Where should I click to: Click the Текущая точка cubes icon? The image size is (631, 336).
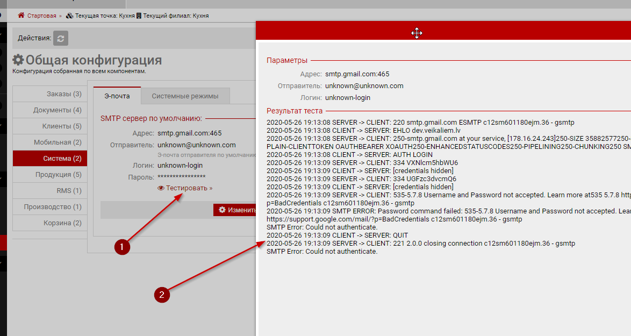[x=69, y=16]
